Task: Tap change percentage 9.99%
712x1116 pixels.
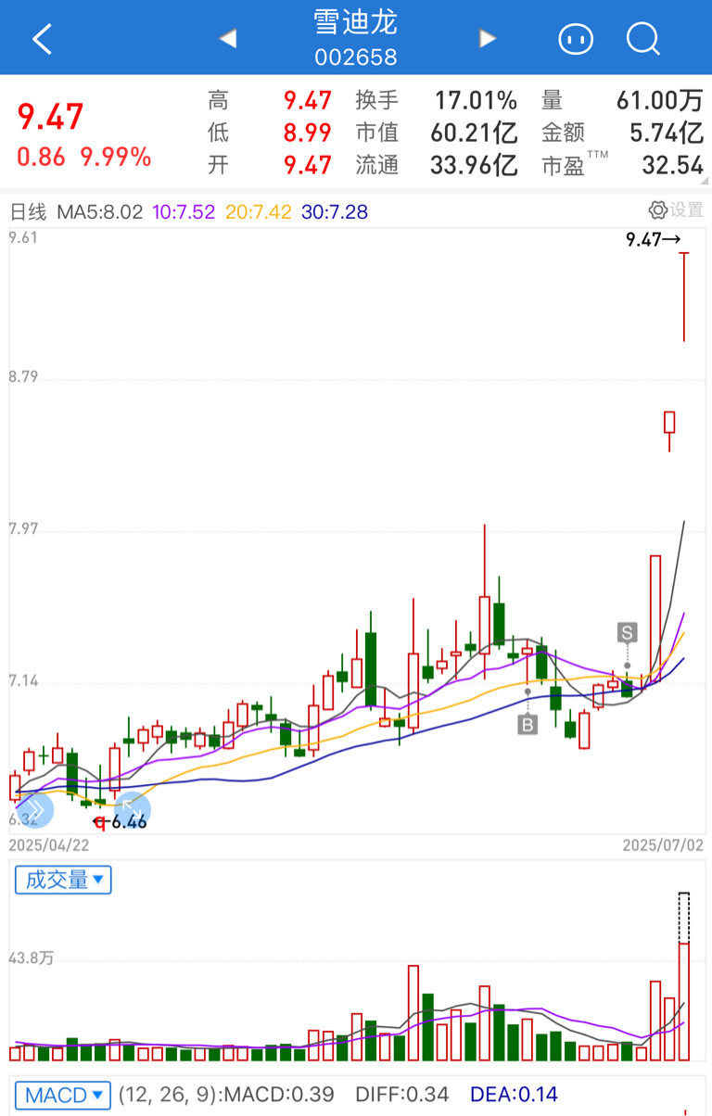Action: (x=116, y=158)
